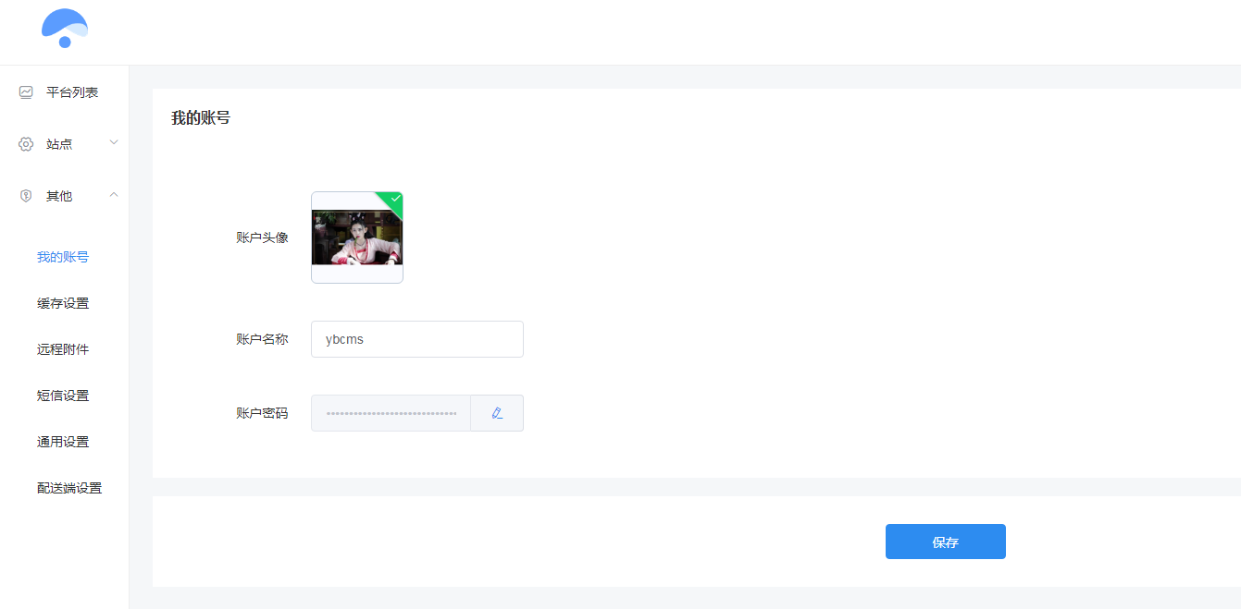Collapse the 其他 menu chevron
The image size is (1241, 609).
click(114, 194)
